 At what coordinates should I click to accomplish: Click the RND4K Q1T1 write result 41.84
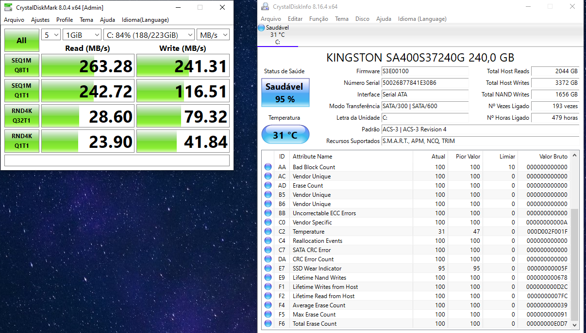(x=183, y=141)
